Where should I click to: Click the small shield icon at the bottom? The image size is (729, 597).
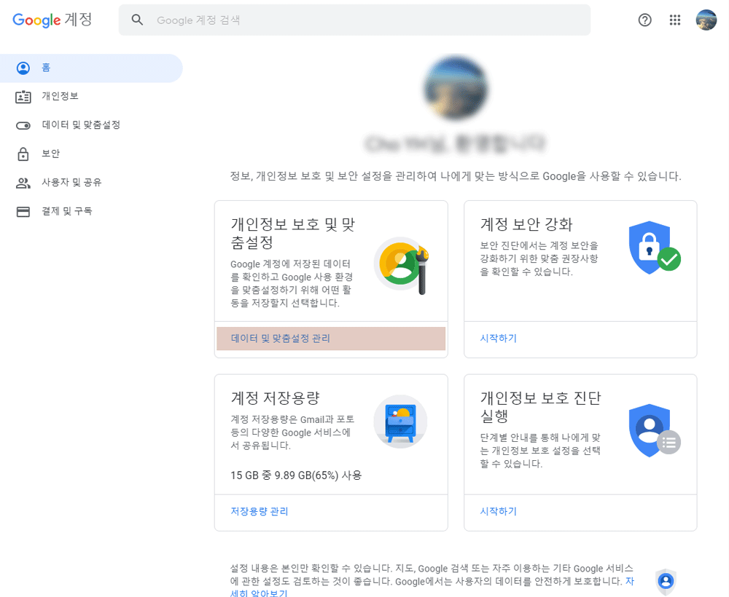point(666,581)
